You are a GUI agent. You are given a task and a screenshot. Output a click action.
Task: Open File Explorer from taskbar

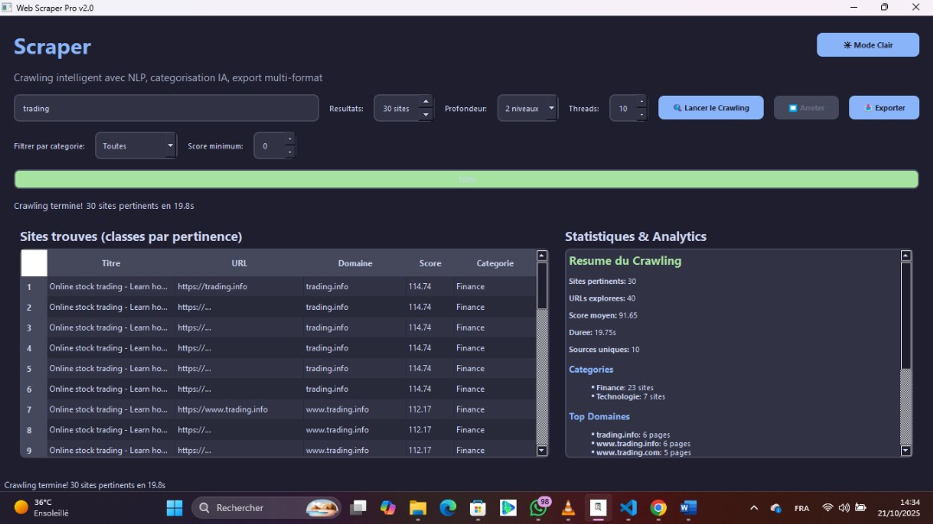pyautogui.click(x=418, y=508)
